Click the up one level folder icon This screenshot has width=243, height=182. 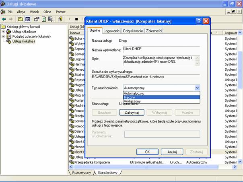21,19
